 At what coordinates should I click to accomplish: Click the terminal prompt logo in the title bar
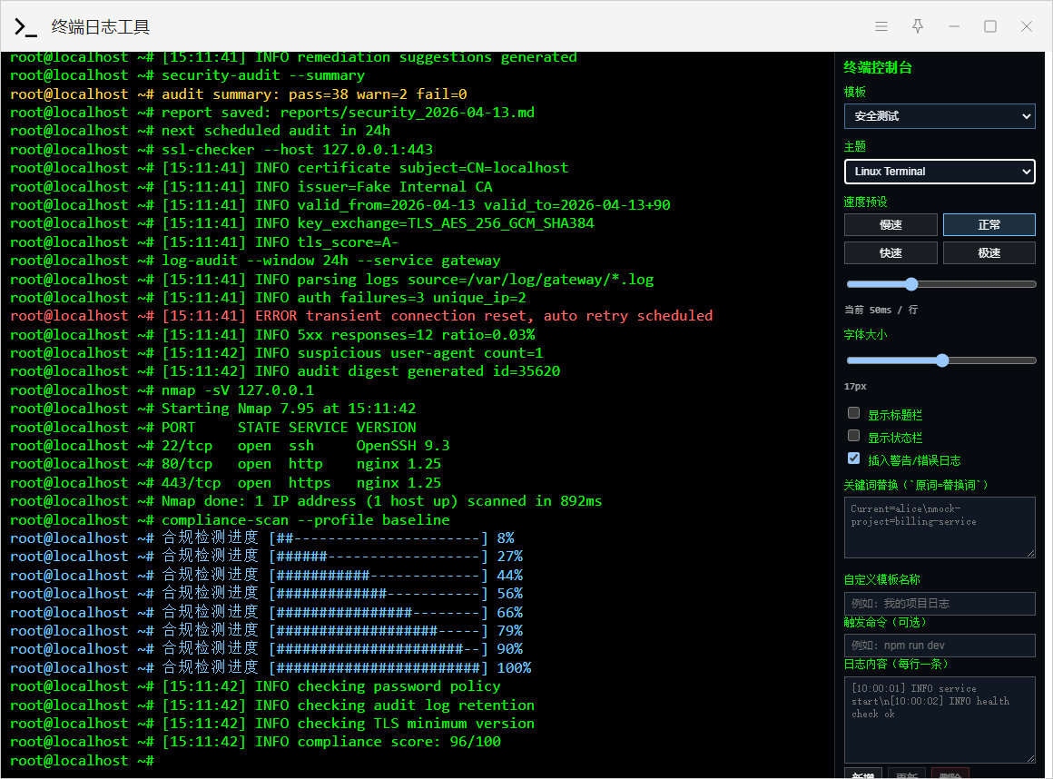(x=25, y=27)
